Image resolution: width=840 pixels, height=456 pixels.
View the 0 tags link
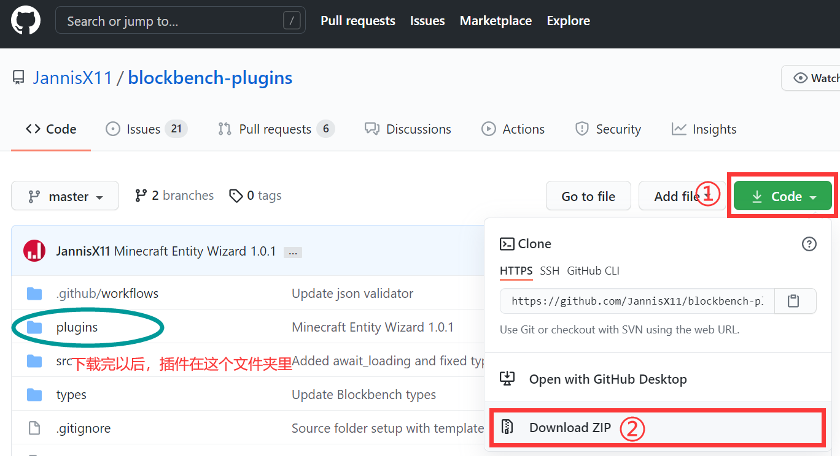[x=255, y=196]
